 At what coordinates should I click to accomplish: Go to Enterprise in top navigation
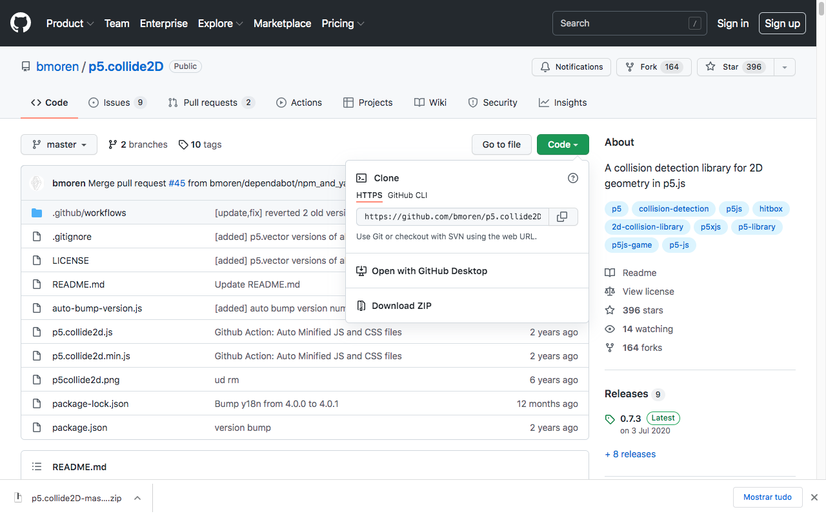pyautogui.click(x=164, y=23)
